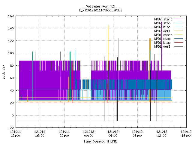
Task: Click the 'NPD2 bias' legend label
Action: 162,27
